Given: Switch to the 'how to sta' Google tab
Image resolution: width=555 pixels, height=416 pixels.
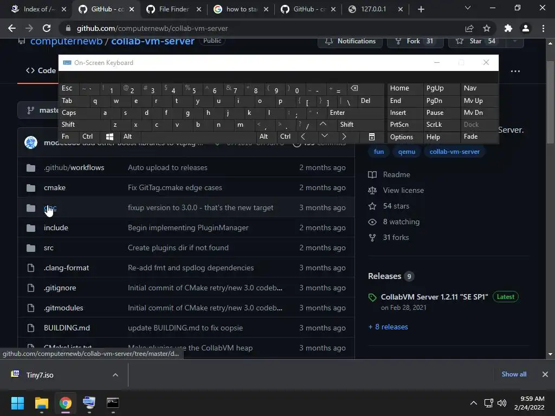Looking at the screenshot, I should click(x=241, y=9).
